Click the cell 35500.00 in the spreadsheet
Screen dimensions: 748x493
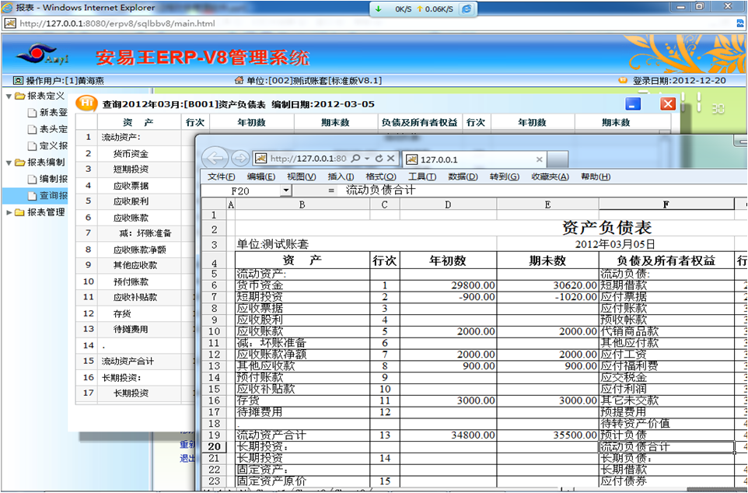547,435
